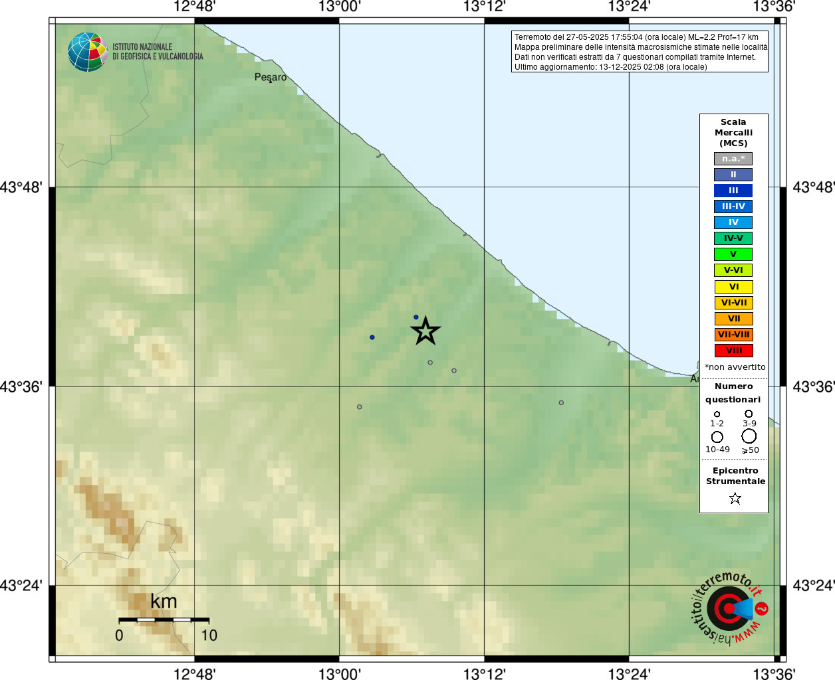Click the haisentitoilterremoto.it target logo
Image resolution: width=835 pixels, height=680 pixels.
(729, 608)
